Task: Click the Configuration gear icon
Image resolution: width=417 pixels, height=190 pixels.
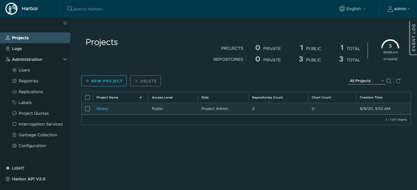Action: (14, 146)
